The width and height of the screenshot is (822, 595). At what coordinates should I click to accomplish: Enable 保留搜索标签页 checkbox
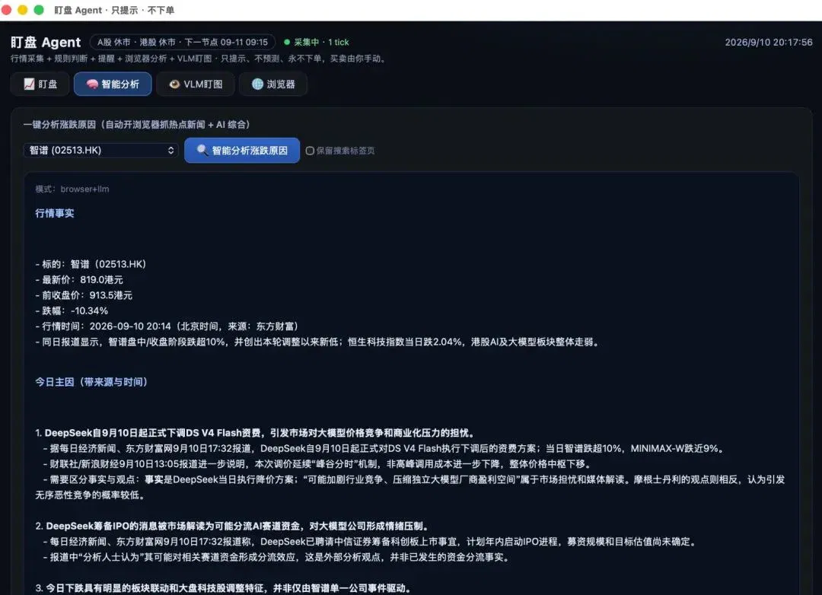point(310,151)
